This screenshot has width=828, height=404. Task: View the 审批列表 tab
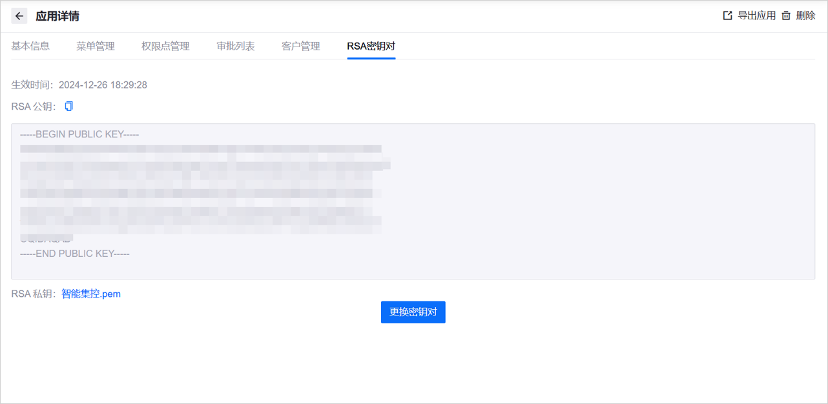[x=235, y=46]
